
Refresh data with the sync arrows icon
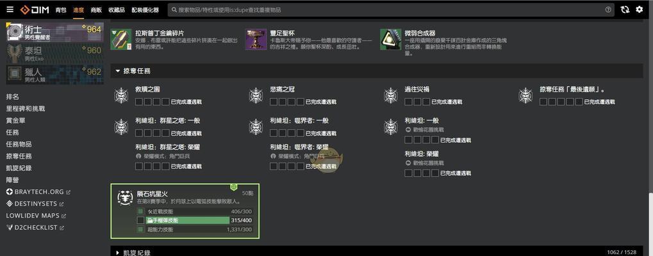coord(625,10)
